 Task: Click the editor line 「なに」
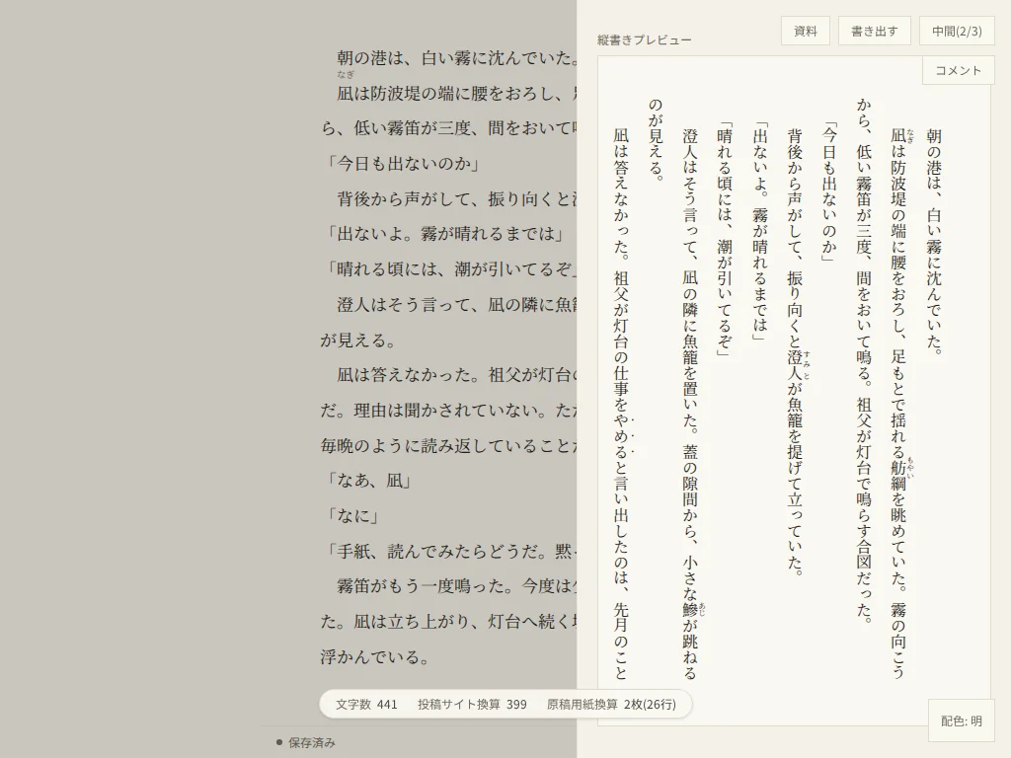(350, 515)
